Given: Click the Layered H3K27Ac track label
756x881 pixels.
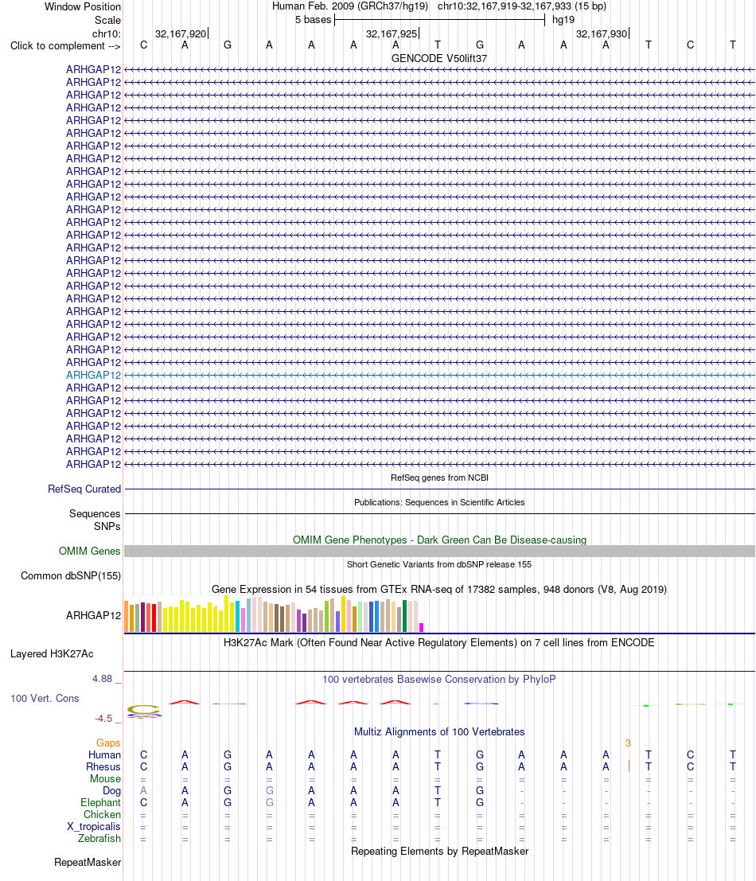Looking at the screenshot, I should point(52,654).
